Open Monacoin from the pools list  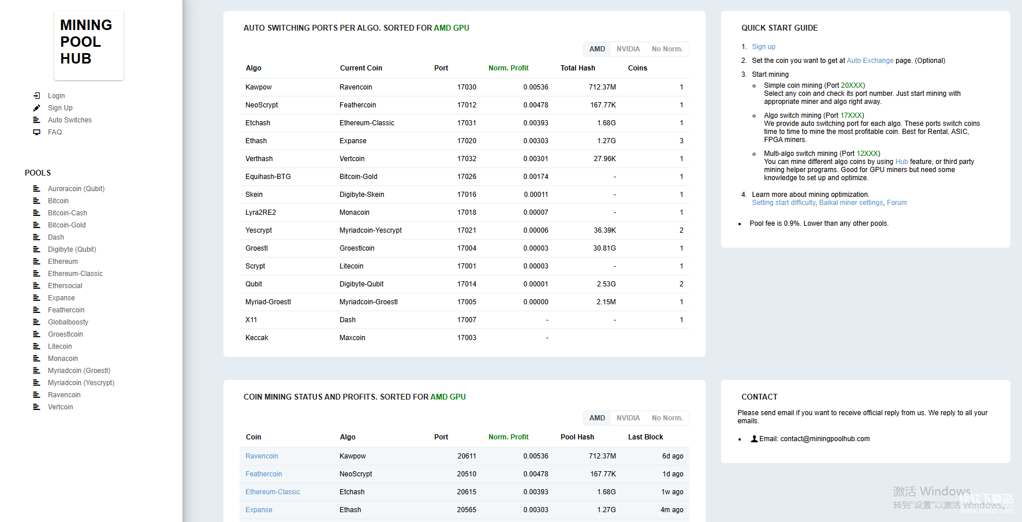tap(63, 359)
